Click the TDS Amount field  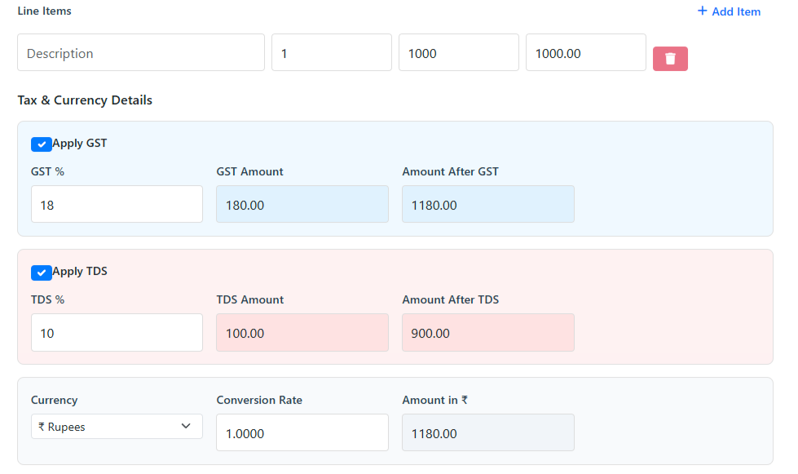[x=302, y=333]
